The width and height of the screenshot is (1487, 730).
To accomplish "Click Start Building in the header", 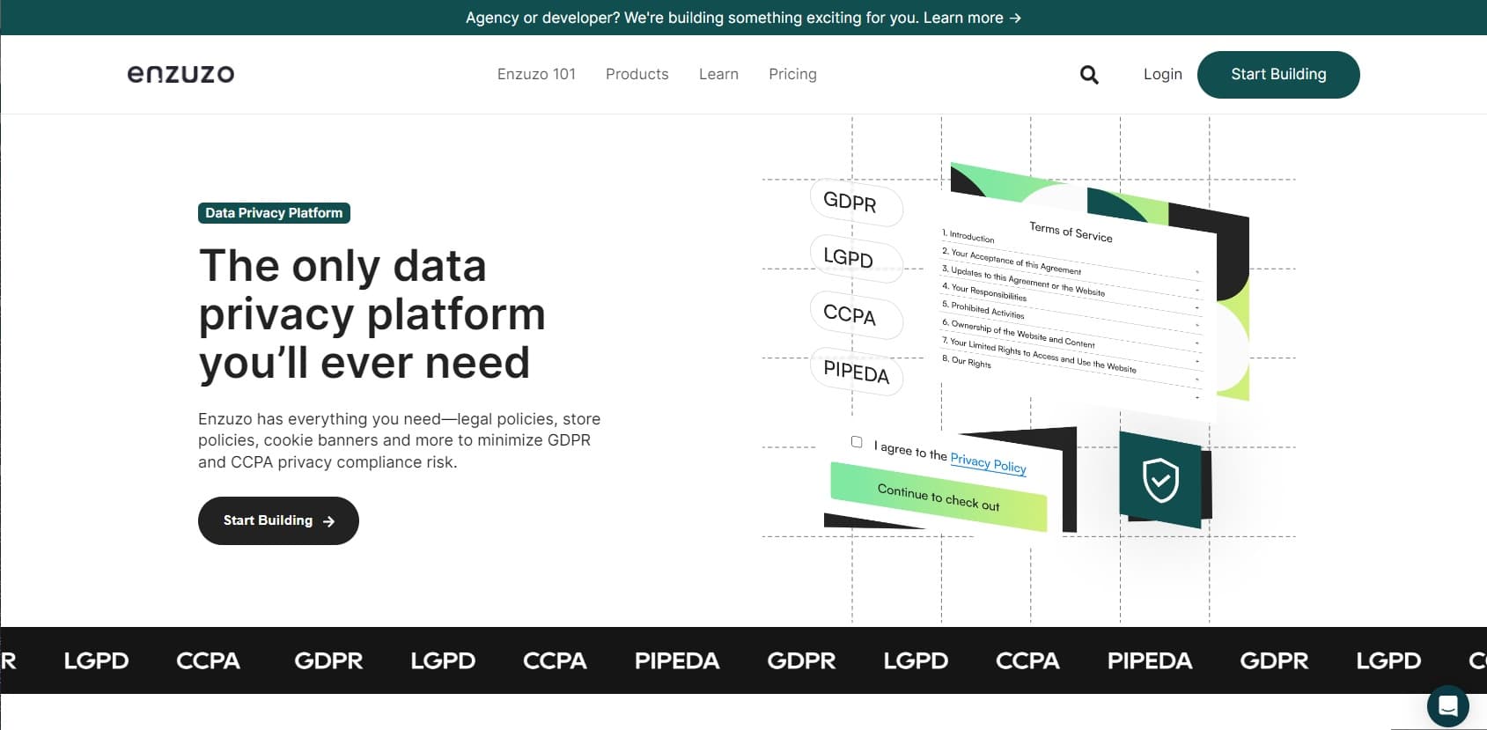I will point(1278,75).
